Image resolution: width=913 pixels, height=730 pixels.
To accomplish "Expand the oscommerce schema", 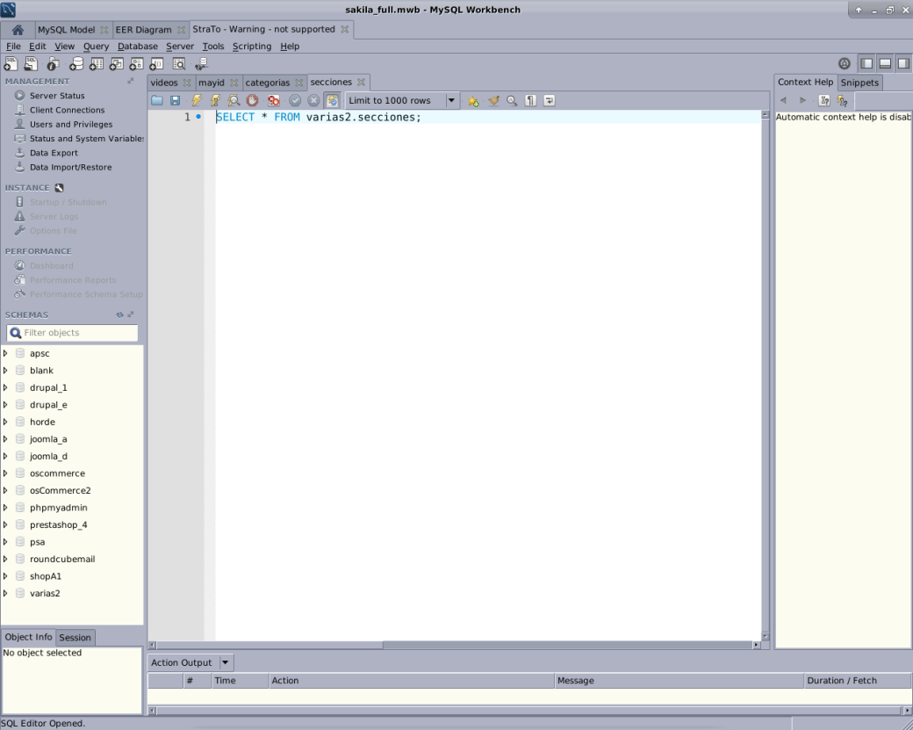I will tap(5, 473).
